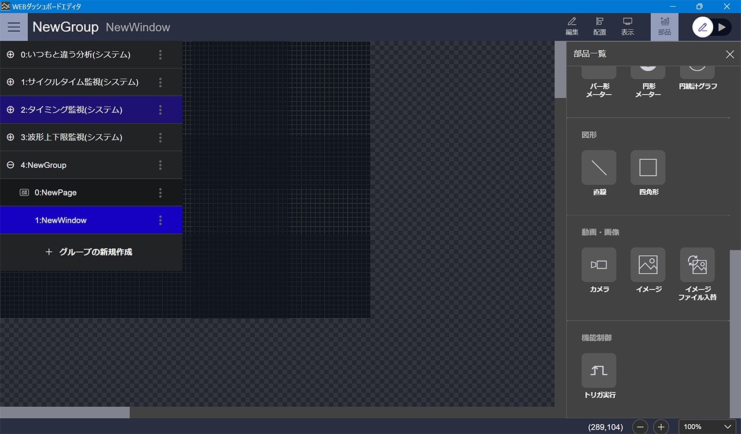Select the 2:タイミング監視(システム) group
The image size is (741, 434).
point(72,110)
